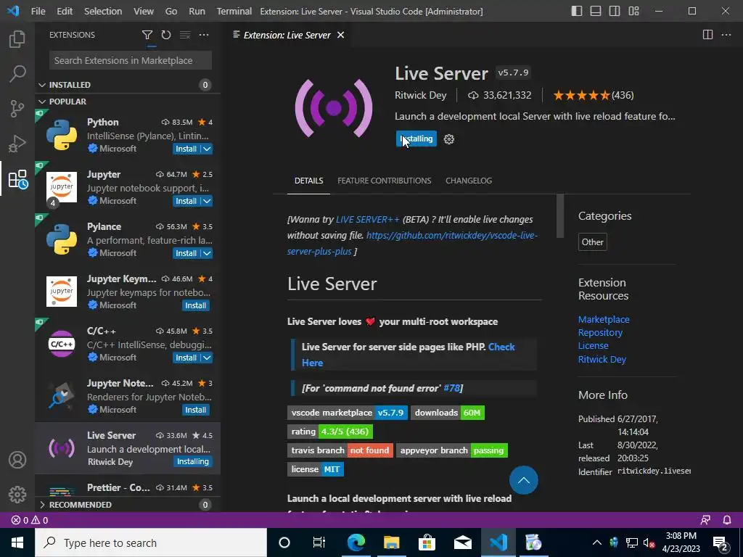Select Live Server in the popular list

pyautogui.click(x=128, y=448)
